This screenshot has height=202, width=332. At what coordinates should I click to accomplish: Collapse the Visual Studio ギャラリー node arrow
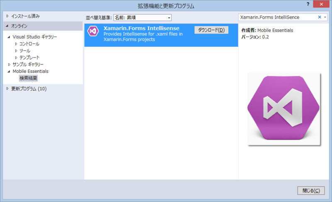pos(9,37)
